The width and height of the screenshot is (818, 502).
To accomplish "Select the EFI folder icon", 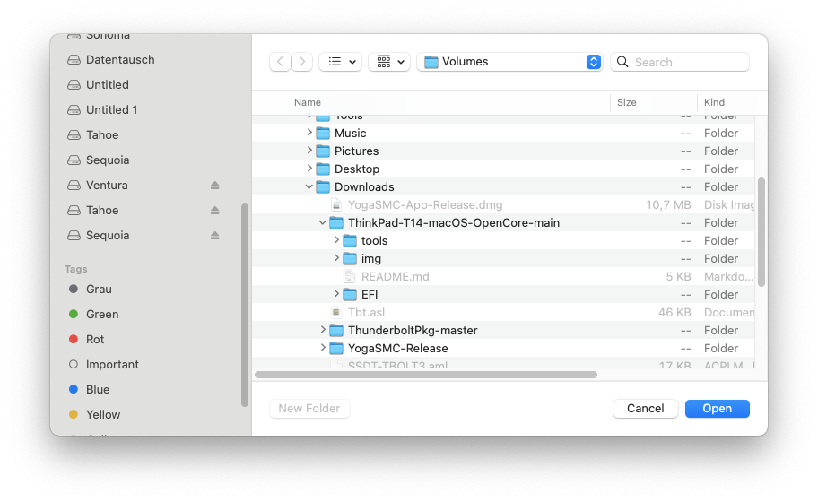I will 350,295.
